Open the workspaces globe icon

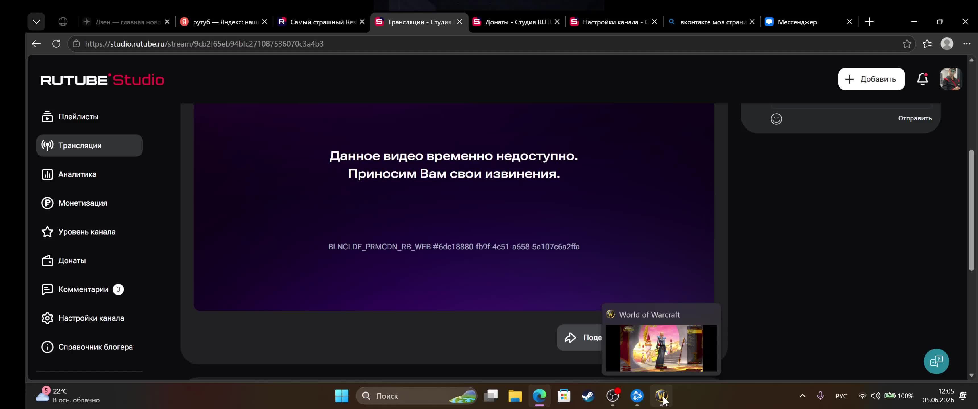[63, 22]
